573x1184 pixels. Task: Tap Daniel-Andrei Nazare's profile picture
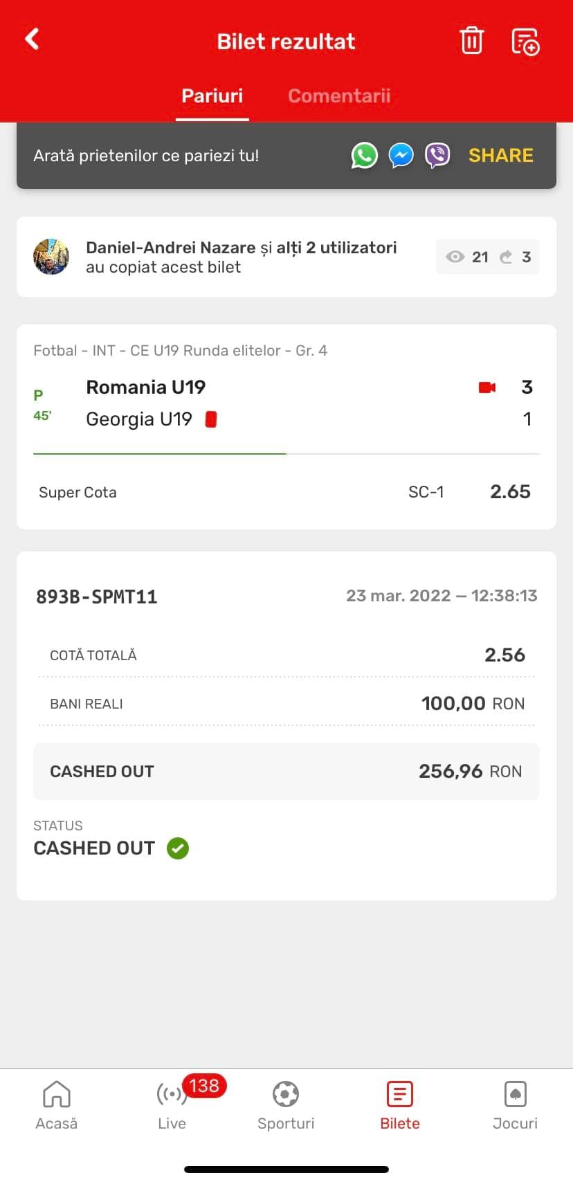pyautogui.click(x=51, y=257)
